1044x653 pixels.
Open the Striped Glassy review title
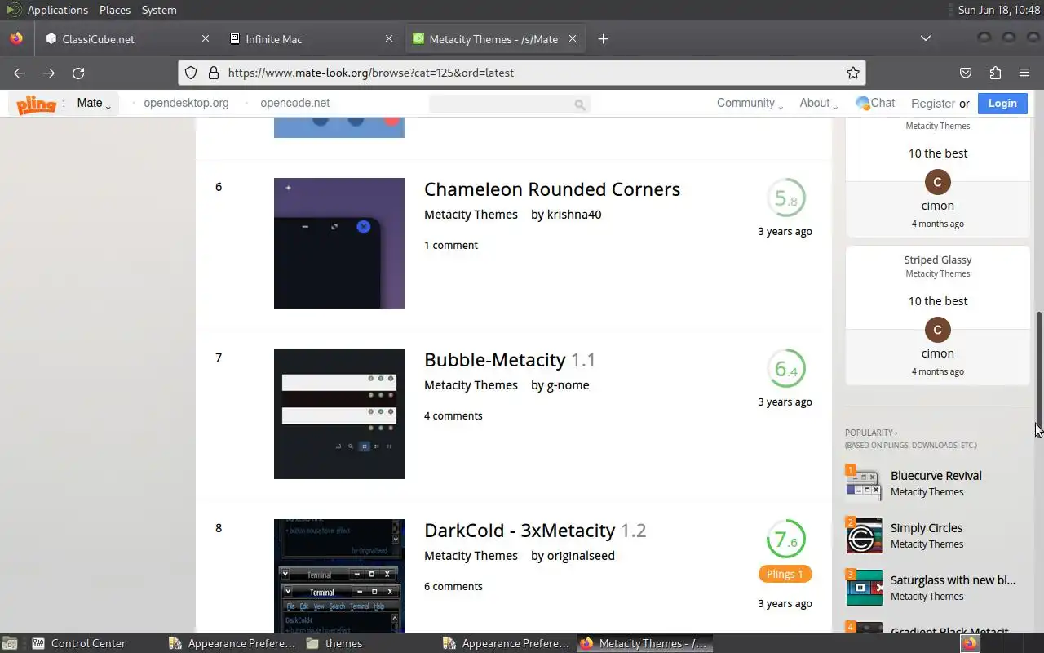[x=938, y=260]
